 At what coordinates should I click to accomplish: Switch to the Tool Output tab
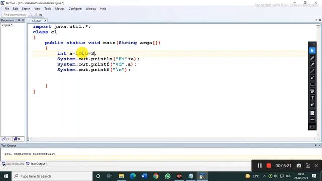coord(36,164)
